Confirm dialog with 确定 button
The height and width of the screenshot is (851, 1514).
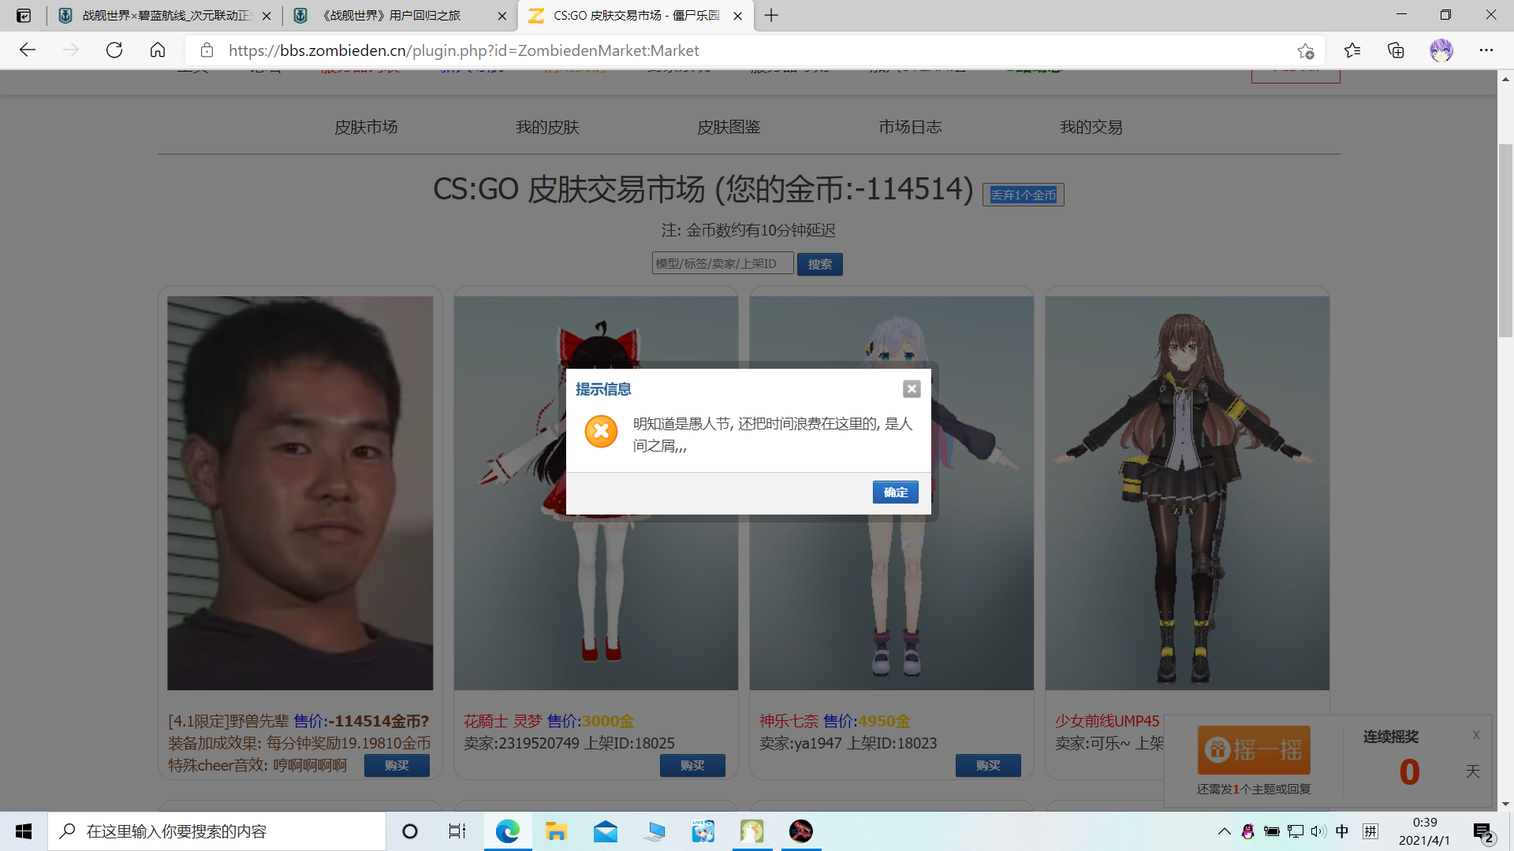(x=895, y=492)
